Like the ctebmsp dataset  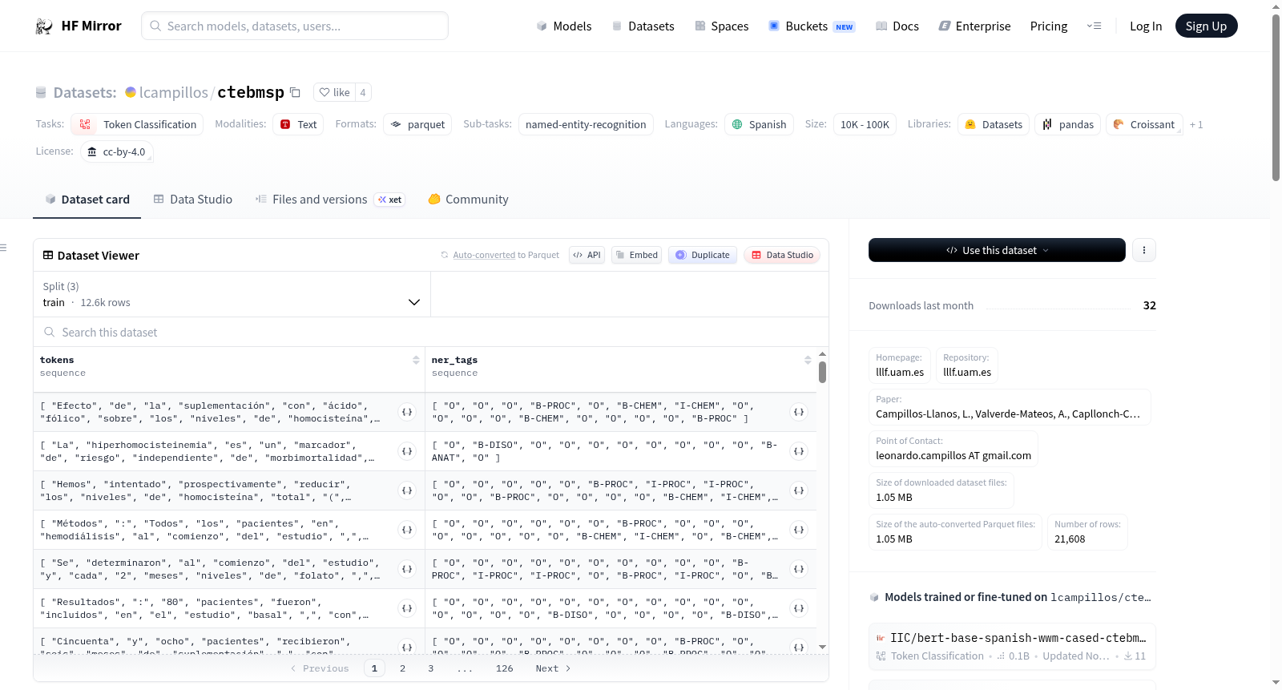tap(334, 92)
